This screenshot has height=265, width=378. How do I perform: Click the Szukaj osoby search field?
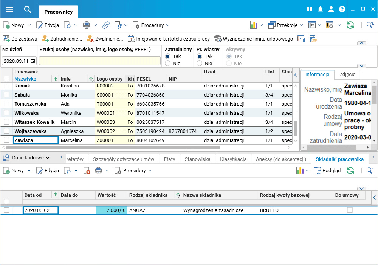pos(100,61)
